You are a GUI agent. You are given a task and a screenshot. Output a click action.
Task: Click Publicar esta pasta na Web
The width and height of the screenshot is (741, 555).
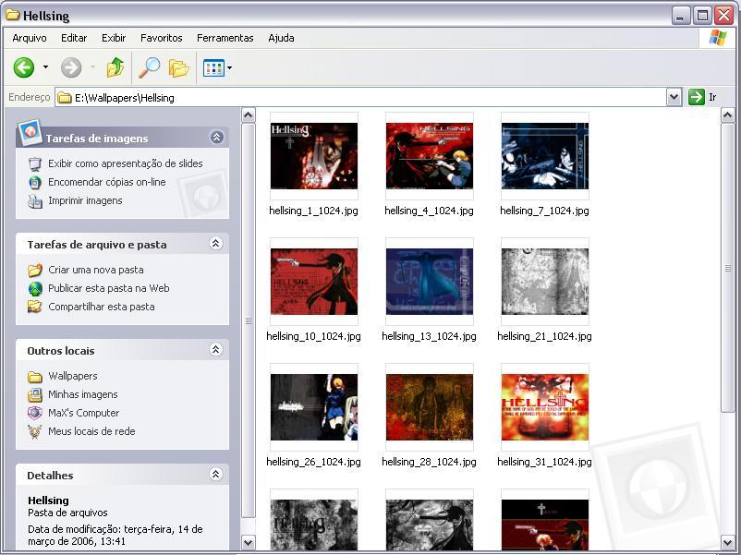pos(109,288)
